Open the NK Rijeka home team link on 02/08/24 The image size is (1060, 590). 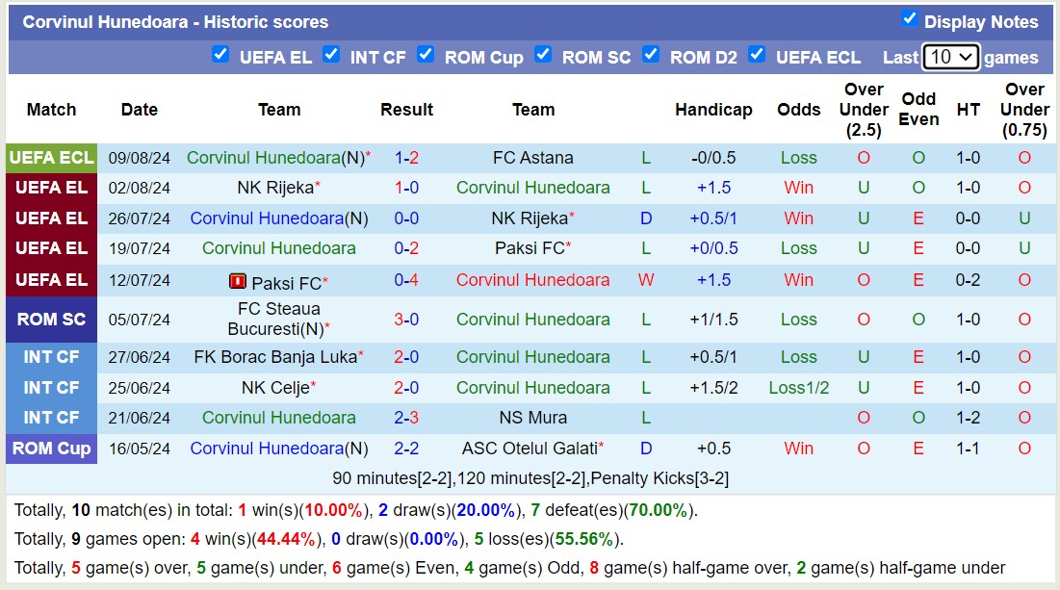(x=275, y=188)
